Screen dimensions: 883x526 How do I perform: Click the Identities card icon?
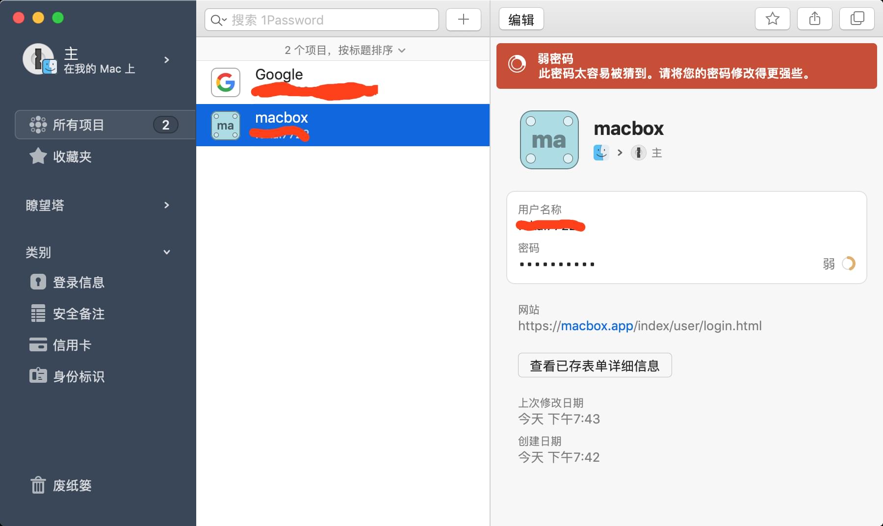[x=38, y=376]
